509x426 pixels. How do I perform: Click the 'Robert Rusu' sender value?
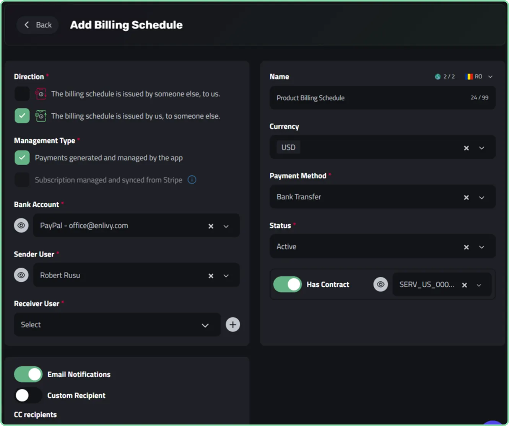click(60, 275)
